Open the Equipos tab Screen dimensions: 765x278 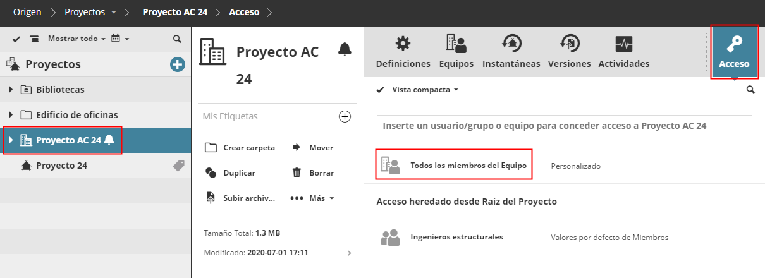456,52
